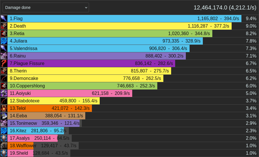Click the class icon next to 8.Therin
The height and width of the screenshot is (157, 259).
click(4, 71)
